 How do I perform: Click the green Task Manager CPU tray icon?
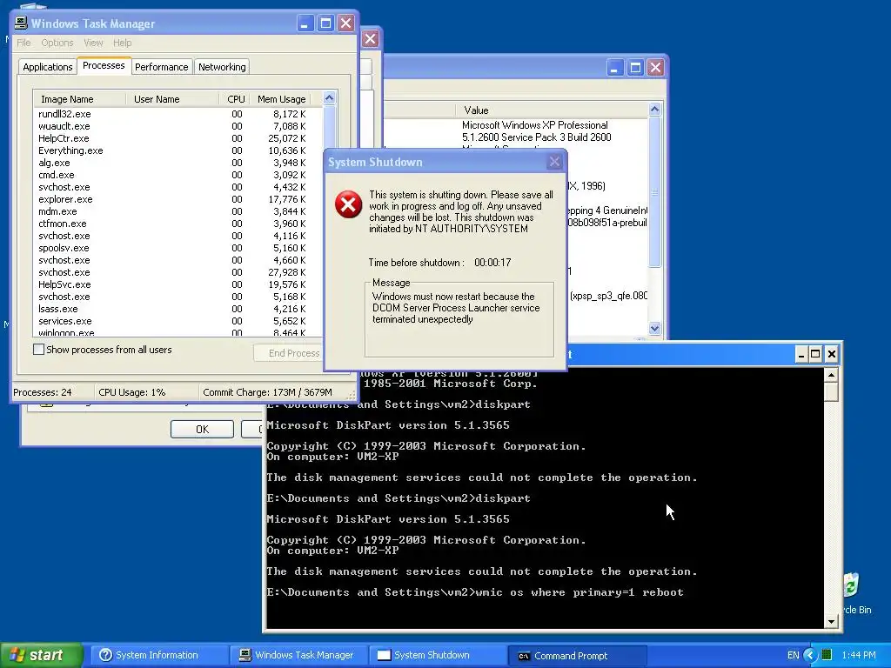(x=827, y=655)
